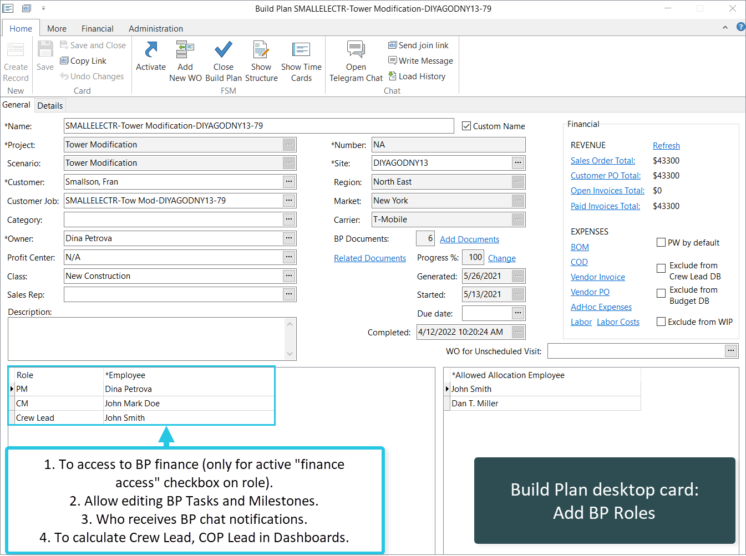
Task: Open Sales Order Total link
Action: [603, 161]
